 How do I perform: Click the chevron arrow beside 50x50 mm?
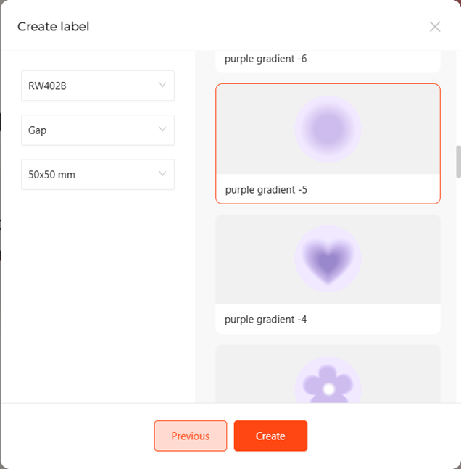click(162, 173)
